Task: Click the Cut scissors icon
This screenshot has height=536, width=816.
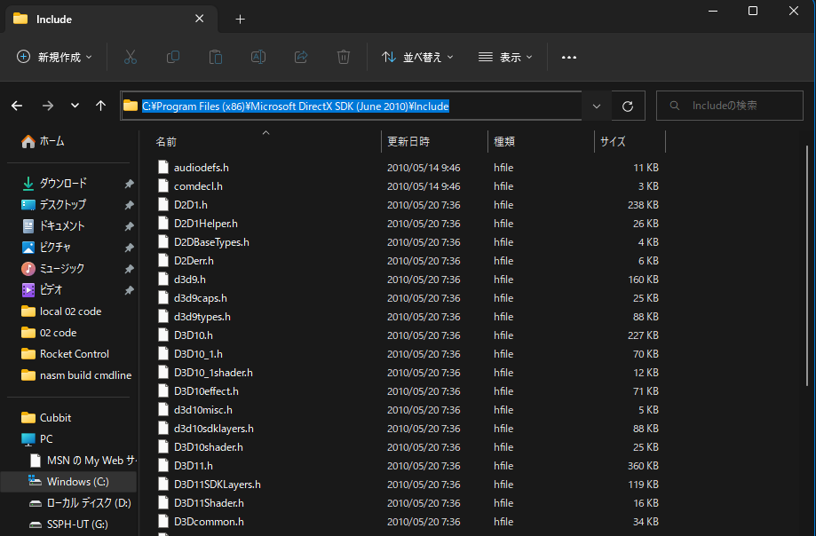Action: click(x=131, y=57)
